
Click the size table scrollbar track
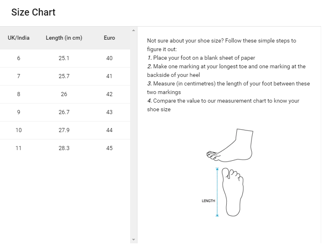point(133,135)
